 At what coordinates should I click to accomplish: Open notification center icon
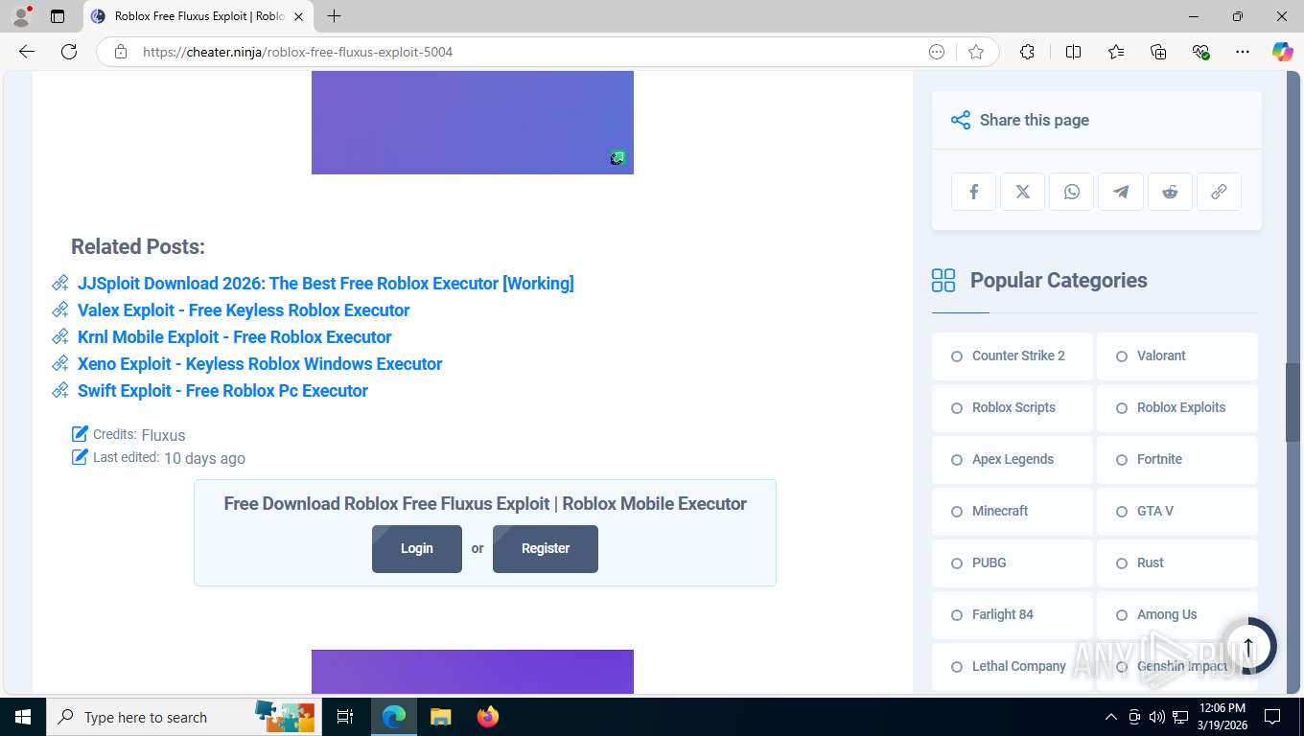point(1272,717)
